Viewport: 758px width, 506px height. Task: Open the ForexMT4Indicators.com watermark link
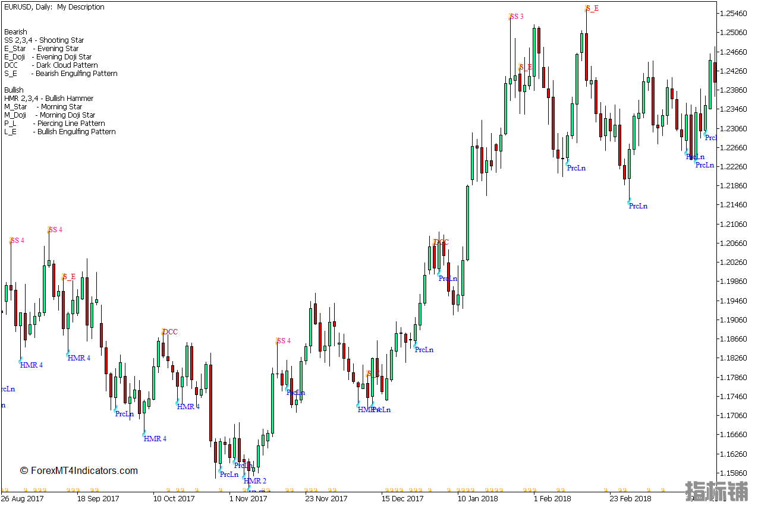(79, 471)
